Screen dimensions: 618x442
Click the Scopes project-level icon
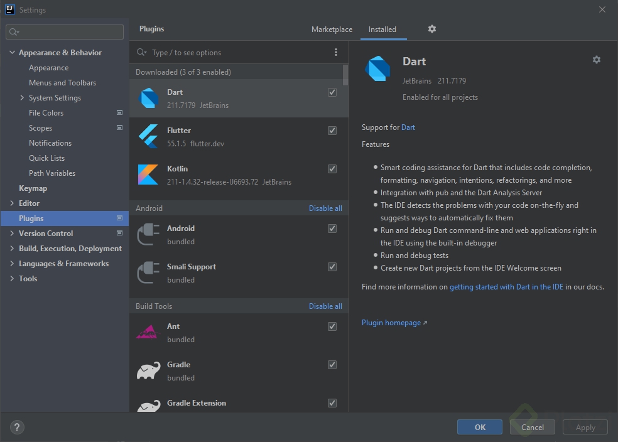click(x=120, y=127)
